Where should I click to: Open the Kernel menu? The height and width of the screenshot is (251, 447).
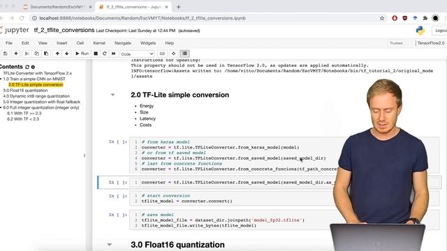point(99,43)
